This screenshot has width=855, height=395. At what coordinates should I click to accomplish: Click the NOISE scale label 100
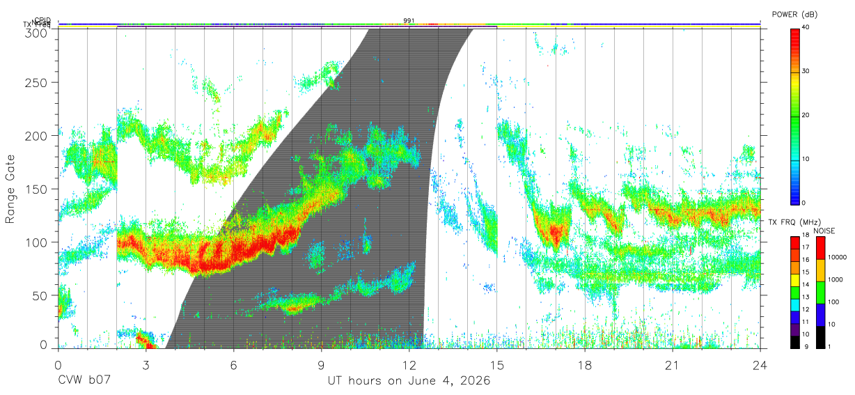coord(833,302)
